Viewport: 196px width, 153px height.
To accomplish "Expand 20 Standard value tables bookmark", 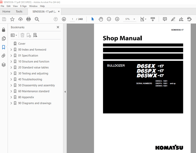I will (11, 68).
